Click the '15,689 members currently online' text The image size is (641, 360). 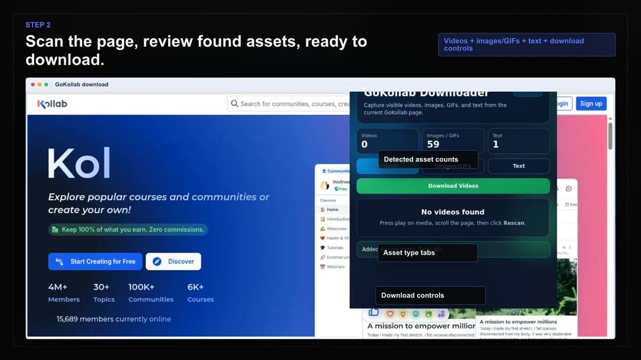114,319
